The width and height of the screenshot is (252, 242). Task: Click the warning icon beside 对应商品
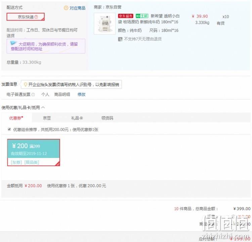(66, 8)
